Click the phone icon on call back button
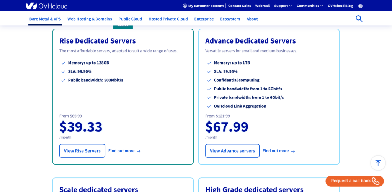This screenshot has width=392, height=192. click(376, 181)
